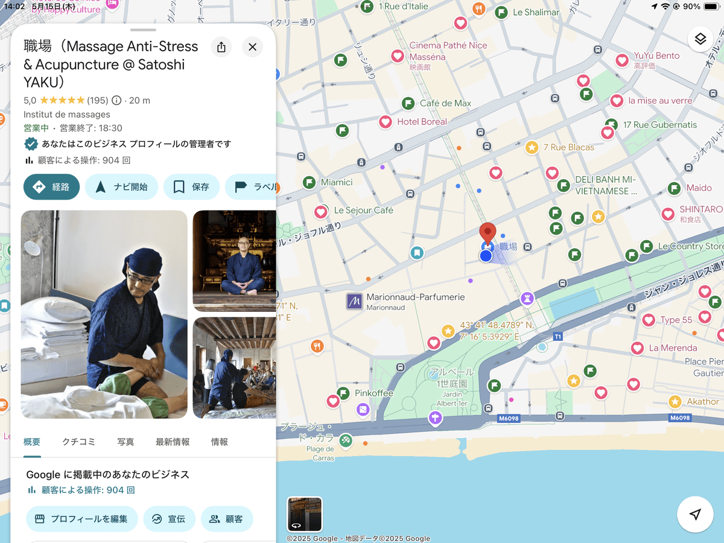Open the massage photo of therapist working
Screen dimensions: 724x543
104,314
